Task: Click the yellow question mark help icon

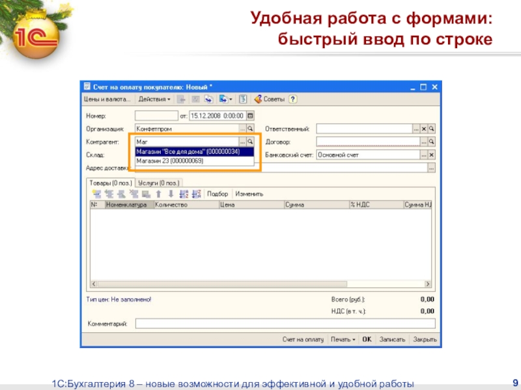Action: tap(292, 99)
